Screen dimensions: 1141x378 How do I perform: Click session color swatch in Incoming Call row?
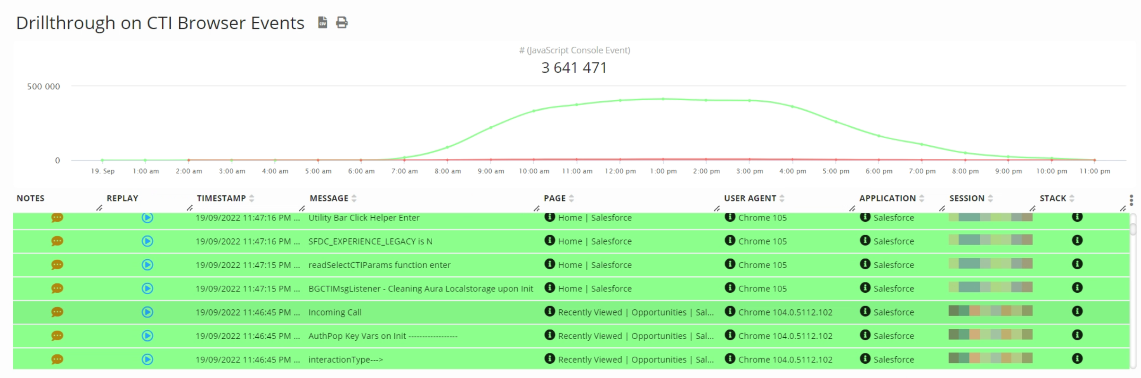[x=990, y=311]
